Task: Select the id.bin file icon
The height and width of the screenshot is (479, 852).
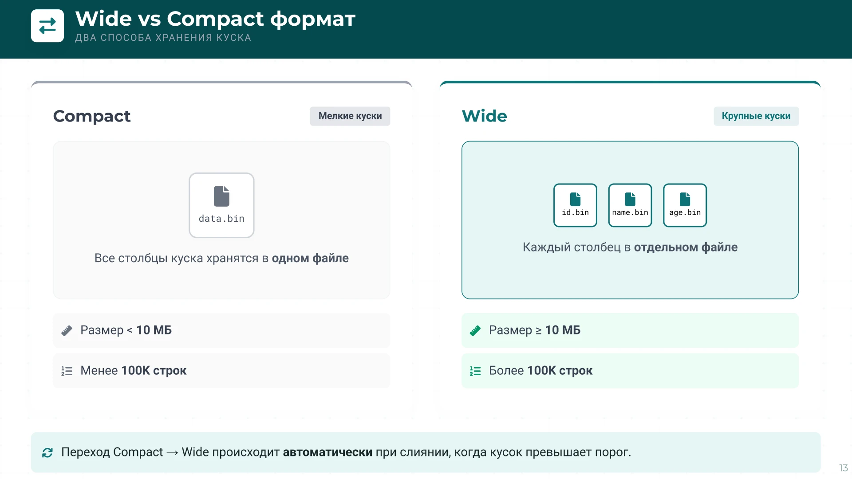Action: pyautogui.click(x=575, y=205)
